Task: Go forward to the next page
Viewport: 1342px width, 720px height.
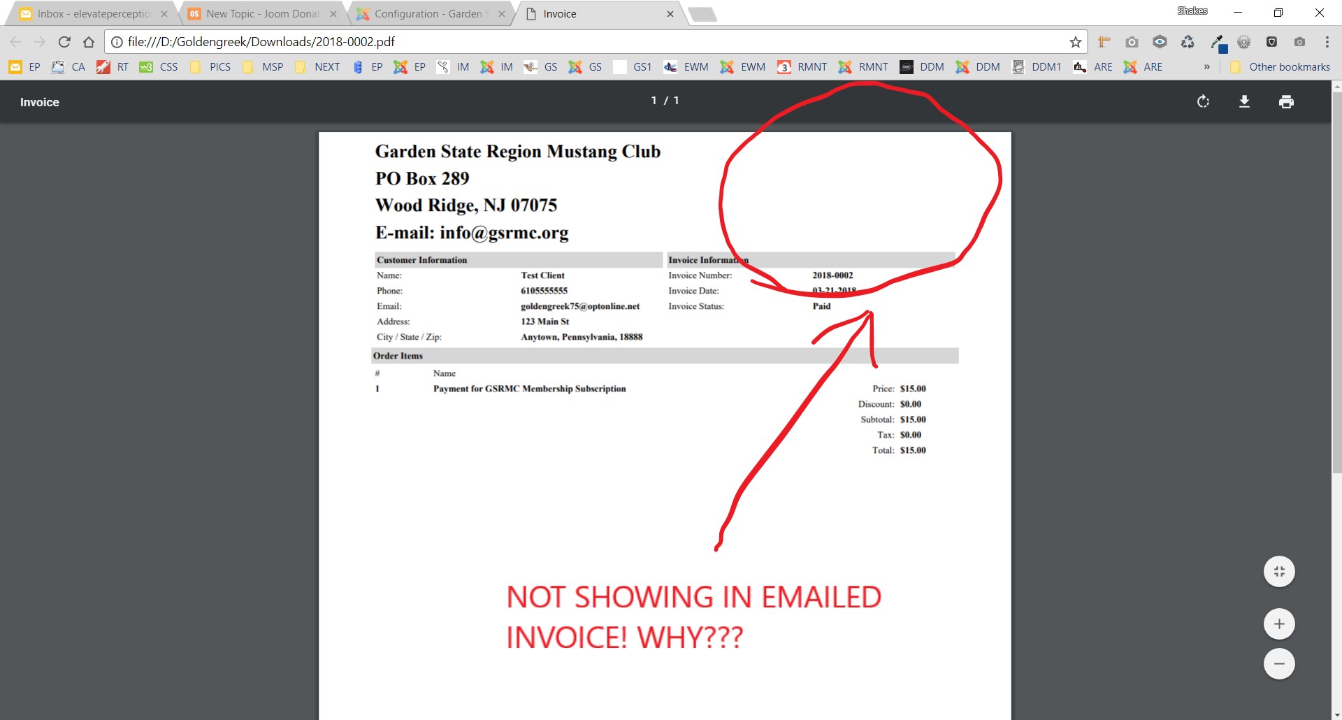Action: point(40,42)
